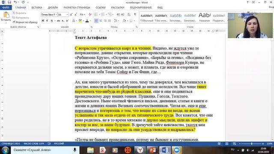Switch to Web Layout view in status bar
Image resolution: width=274 pixels, height=154 pixels.
234,144
